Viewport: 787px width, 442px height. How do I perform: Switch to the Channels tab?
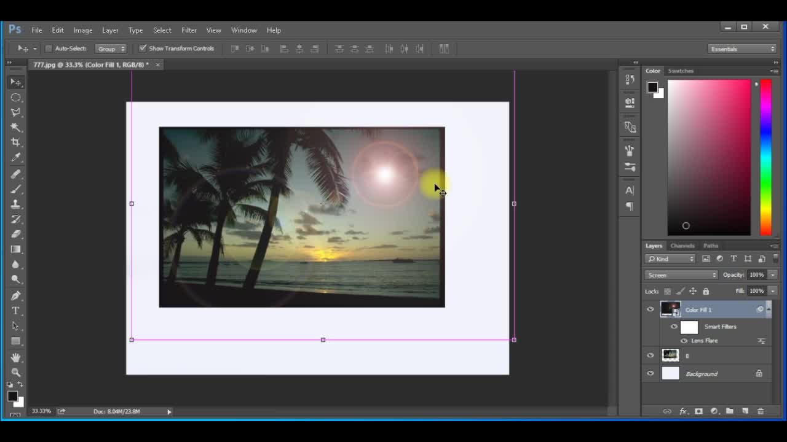[x=682, y=246]
